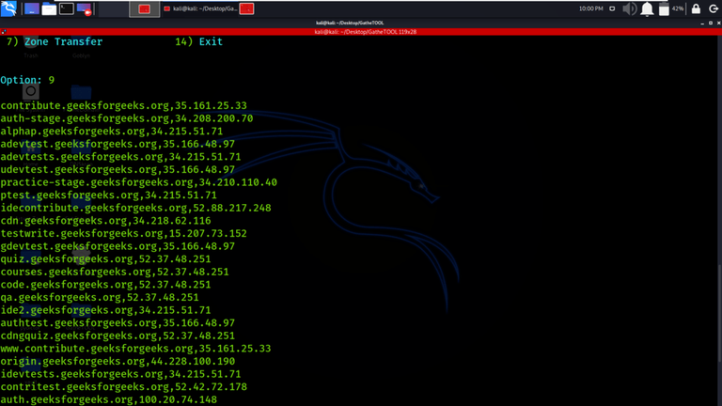
Task: Click the quiz.geeksforgeeks.org line
Action: (x=105, y=259)
